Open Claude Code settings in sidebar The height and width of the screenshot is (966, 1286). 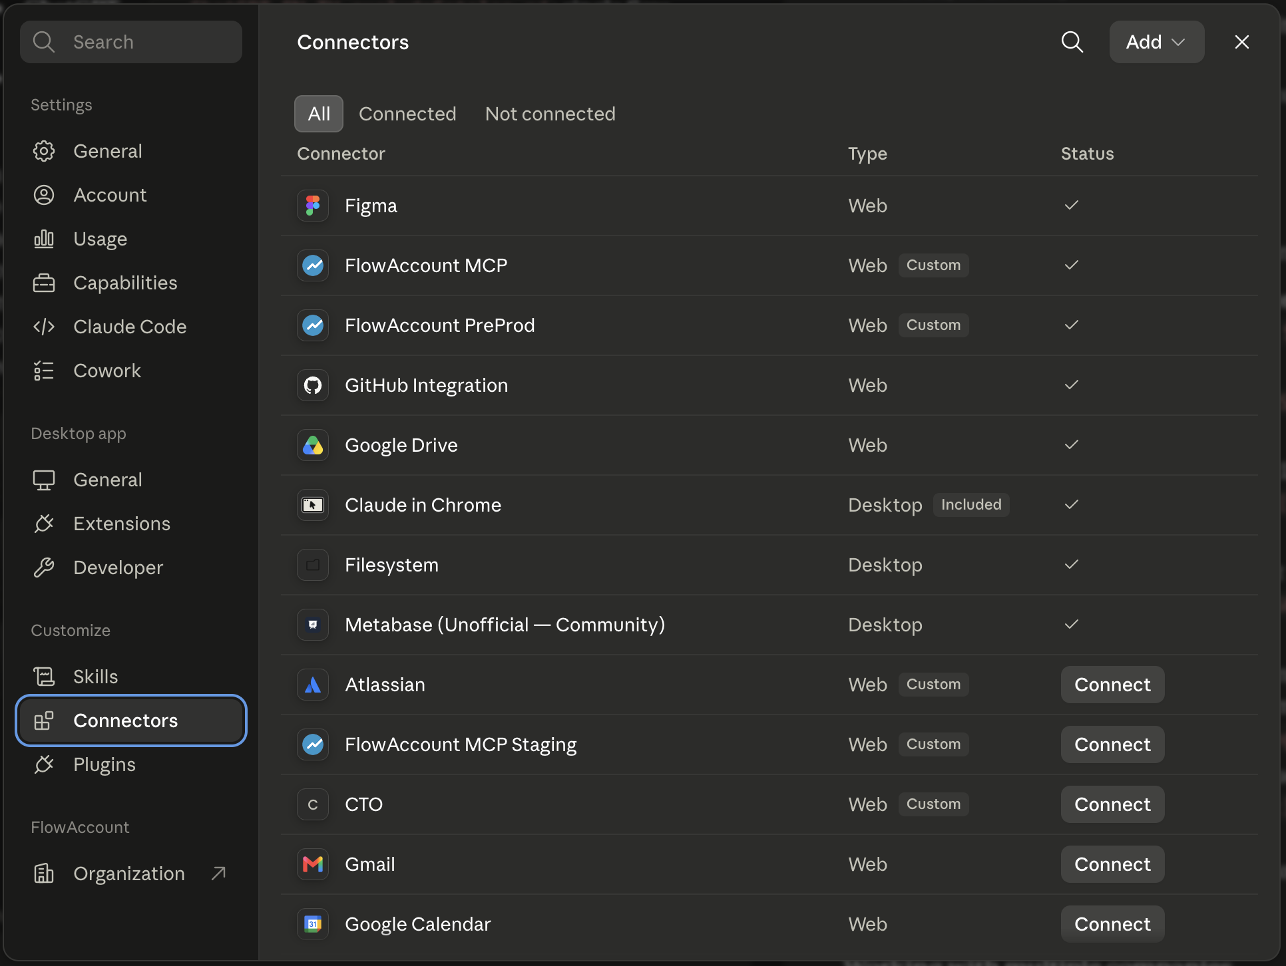131,327
